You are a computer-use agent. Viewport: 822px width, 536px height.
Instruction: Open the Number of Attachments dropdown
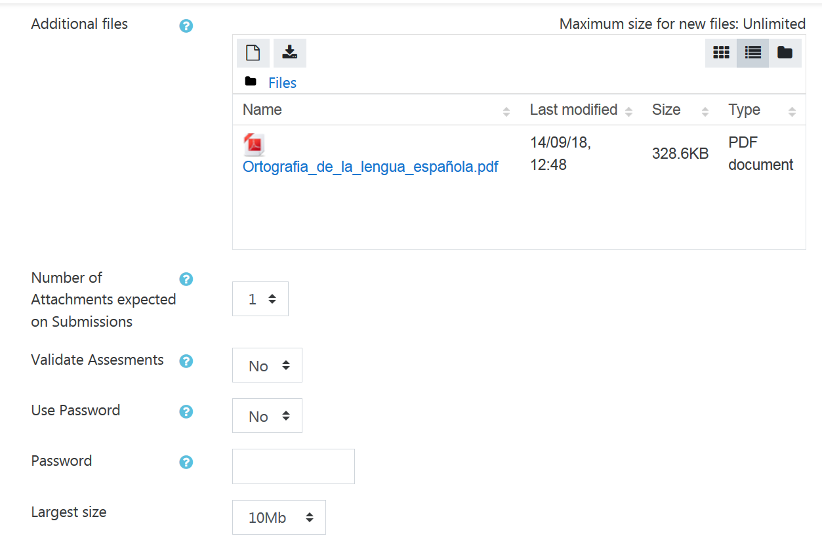(260, 299)
